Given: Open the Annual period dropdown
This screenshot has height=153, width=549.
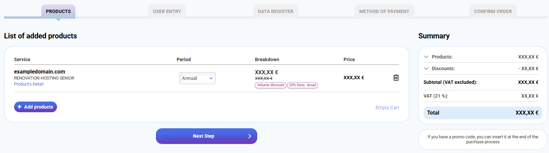Looking at the screenshot, I should pos(197,78).
